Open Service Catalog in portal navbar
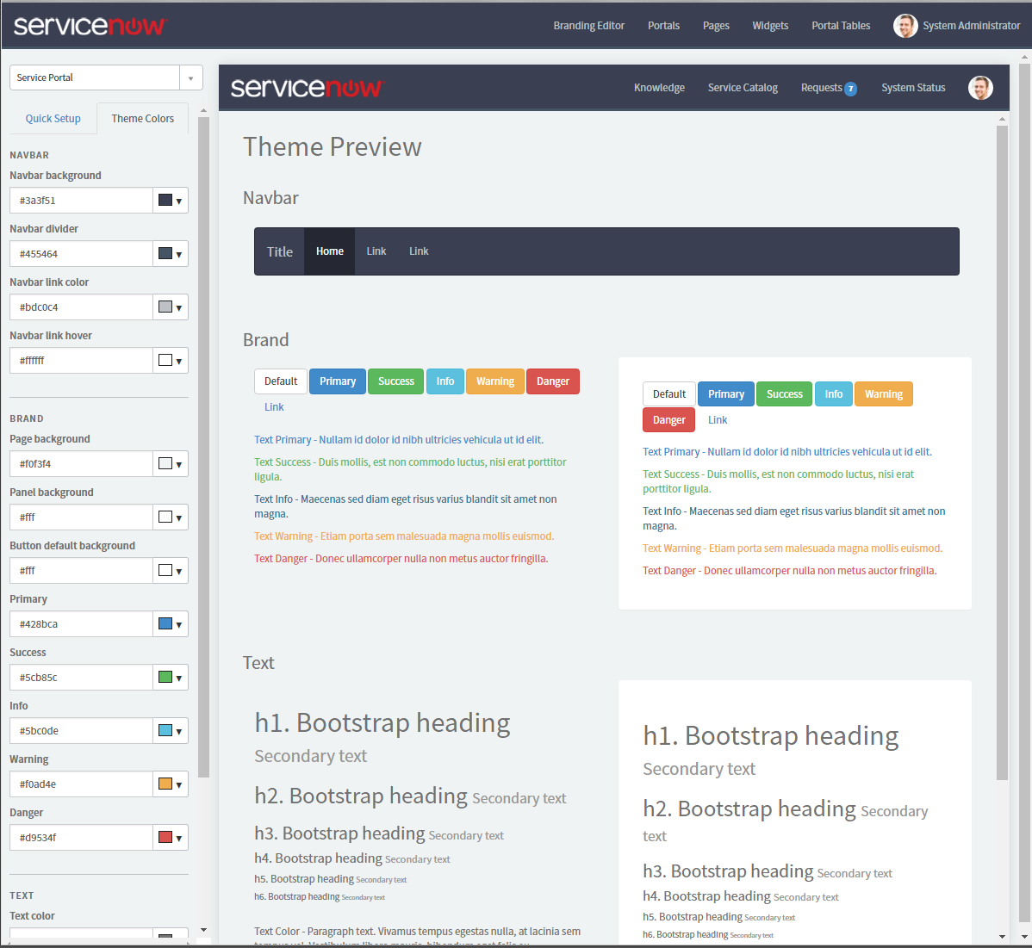This screenshot has width=1032, height=948. click(743, 88)
